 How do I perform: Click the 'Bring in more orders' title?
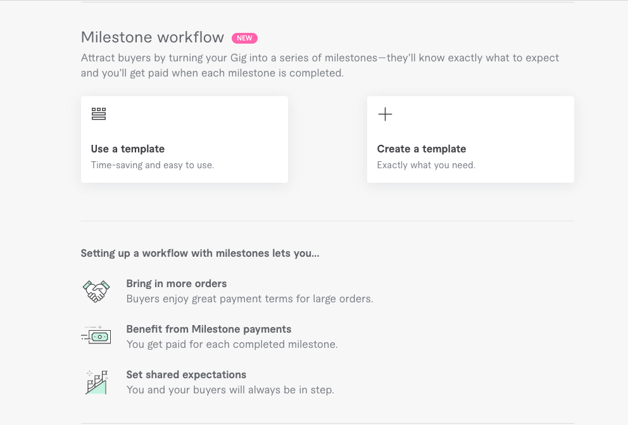tap(177, 283)
